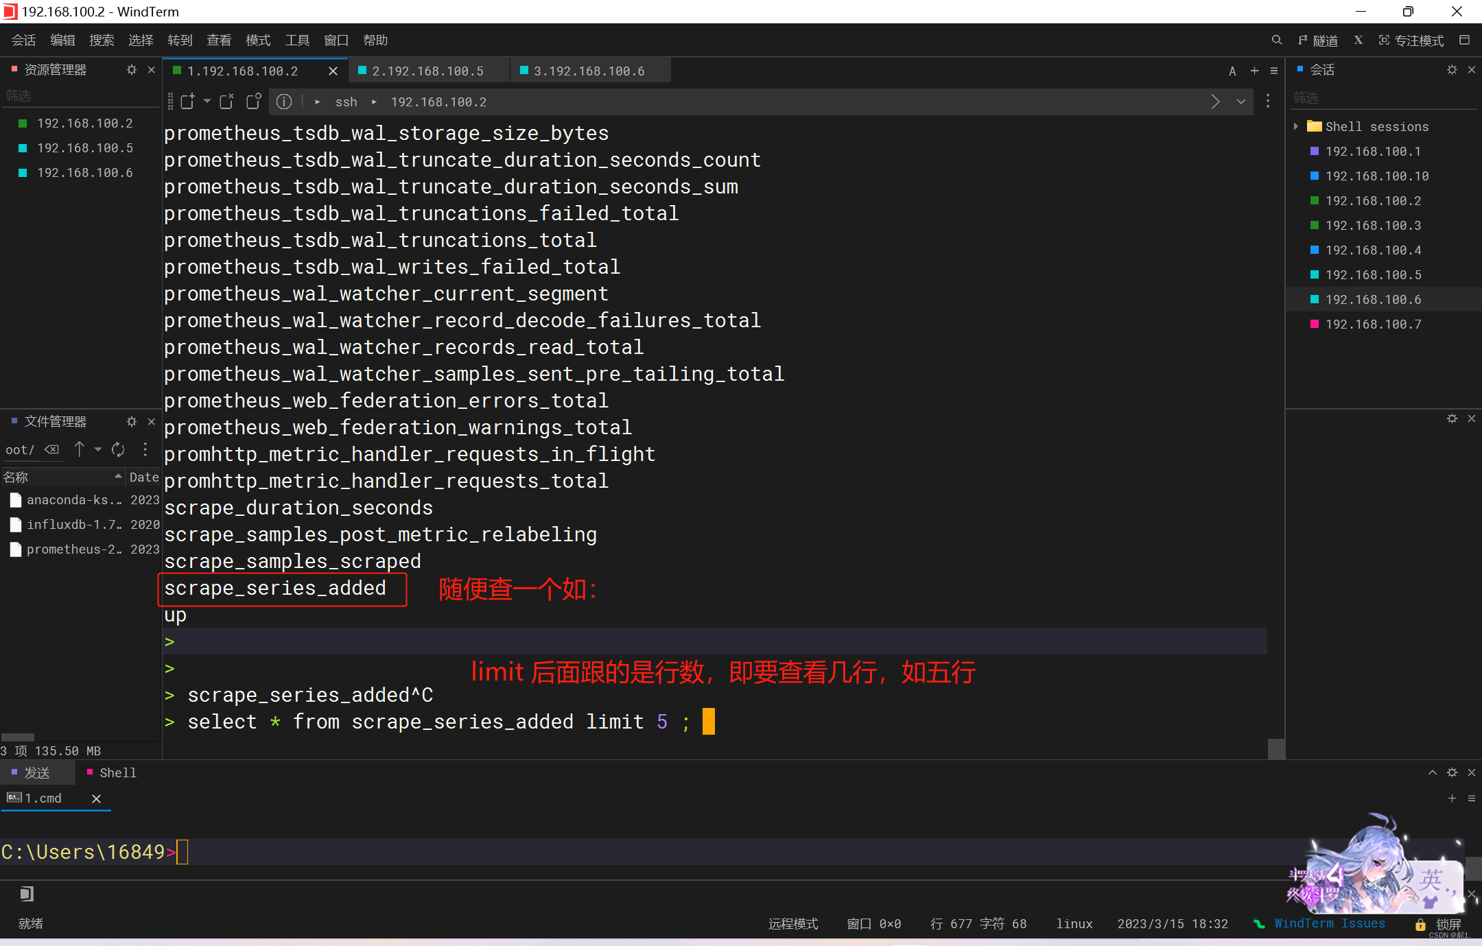Switch to the 2.192.168.100.5 session tab
1482x946 pixels.
[429, 70]
